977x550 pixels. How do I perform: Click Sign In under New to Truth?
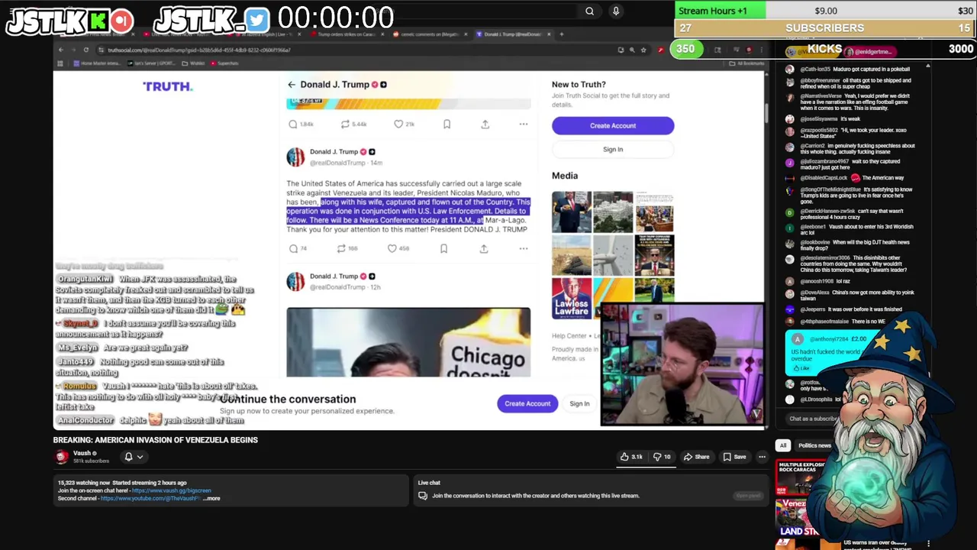(x=613, y=150)
